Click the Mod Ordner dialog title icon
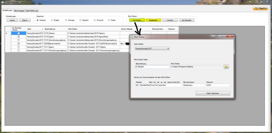The height and width of the screenshot is (133, 272). point(132,37)
